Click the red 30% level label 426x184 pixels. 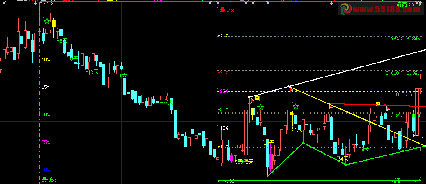(224, 73)
